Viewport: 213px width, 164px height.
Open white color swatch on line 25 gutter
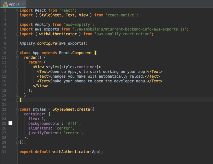pos(10,123)
